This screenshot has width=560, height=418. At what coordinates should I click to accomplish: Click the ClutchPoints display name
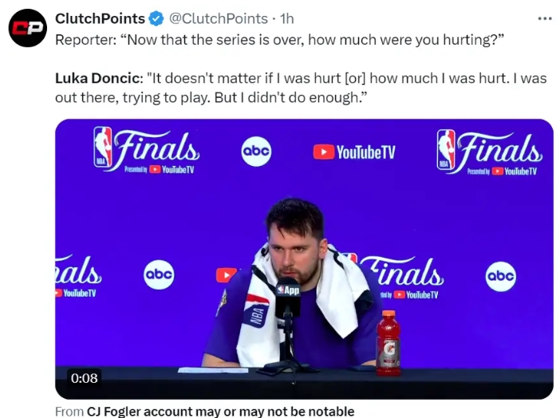[100, 18]
